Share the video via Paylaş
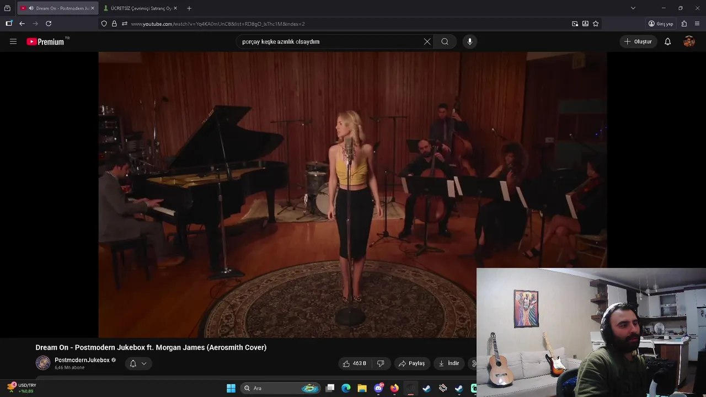 [x=412, y=363]
